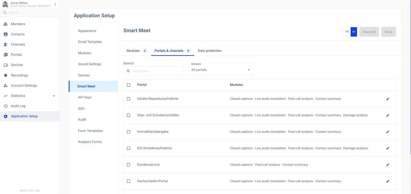Edit the Immobilienübergabe portal pencil icon

(x=388, y=132)
